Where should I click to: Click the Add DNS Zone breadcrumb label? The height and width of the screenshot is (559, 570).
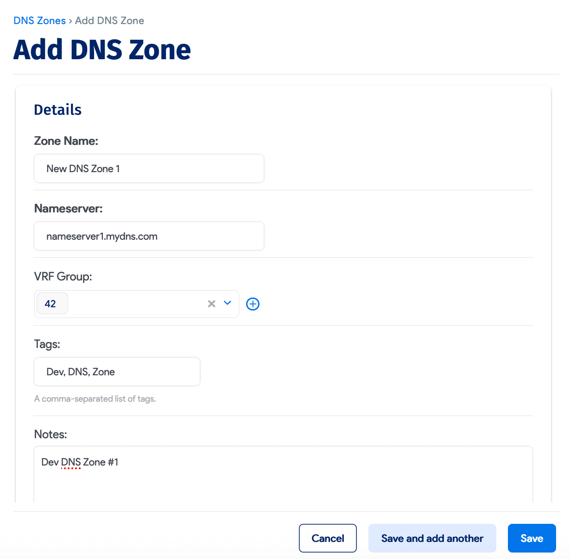pyautogui.click(x=109, y=20)
